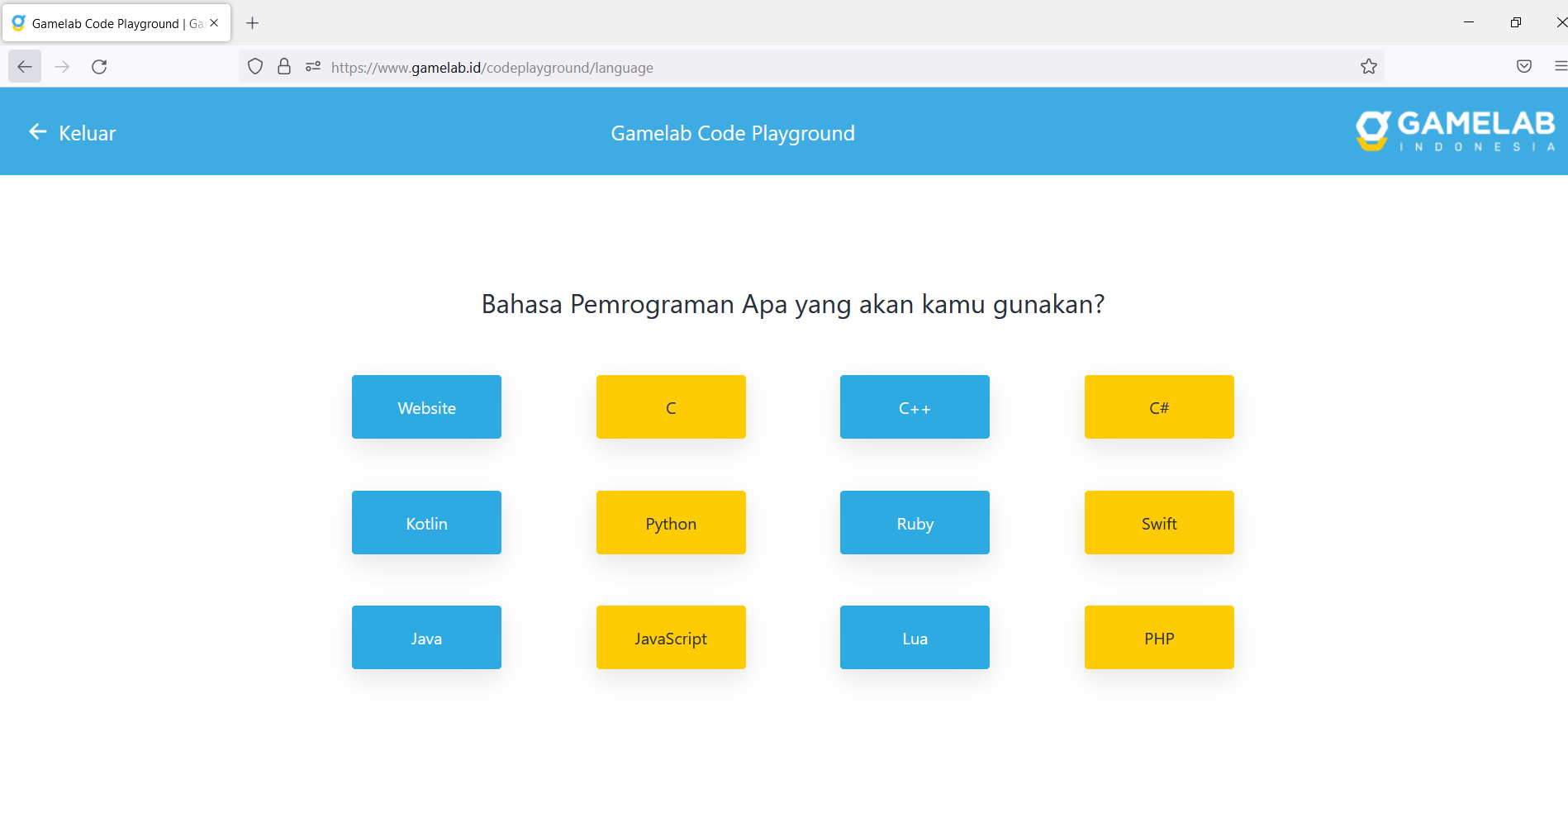Click the save-to-Pocket icon
The height and width of the screenshot is (822, 1568).
pos(1523,66)
